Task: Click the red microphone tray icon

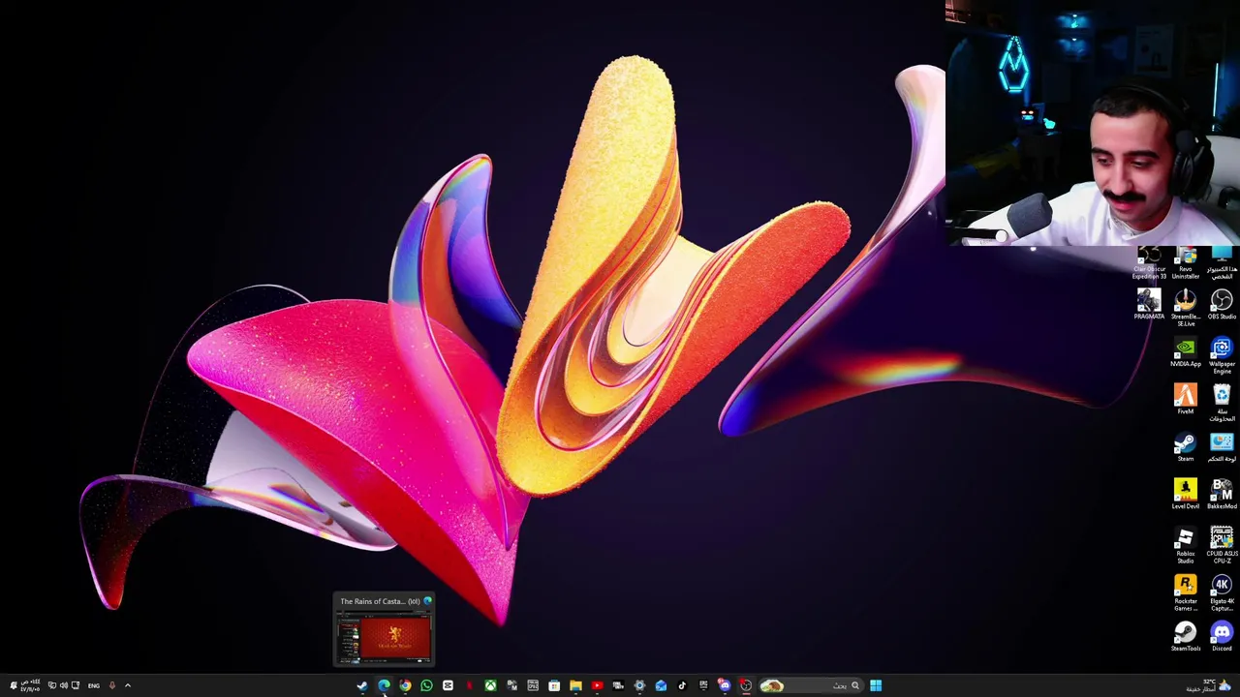Action: (112, 685)
